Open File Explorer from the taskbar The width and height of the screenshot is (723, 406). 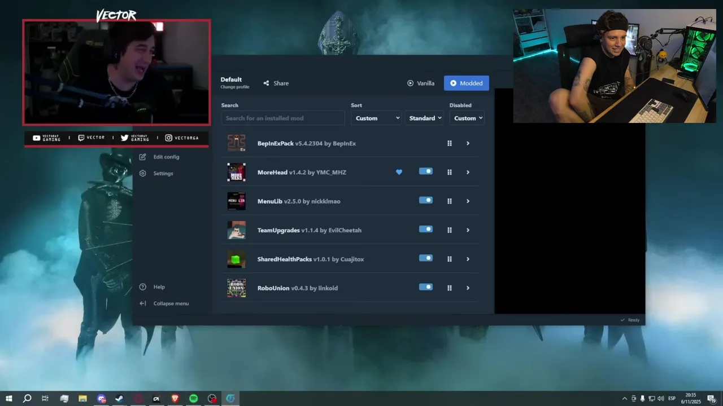(x=82, y=399)
